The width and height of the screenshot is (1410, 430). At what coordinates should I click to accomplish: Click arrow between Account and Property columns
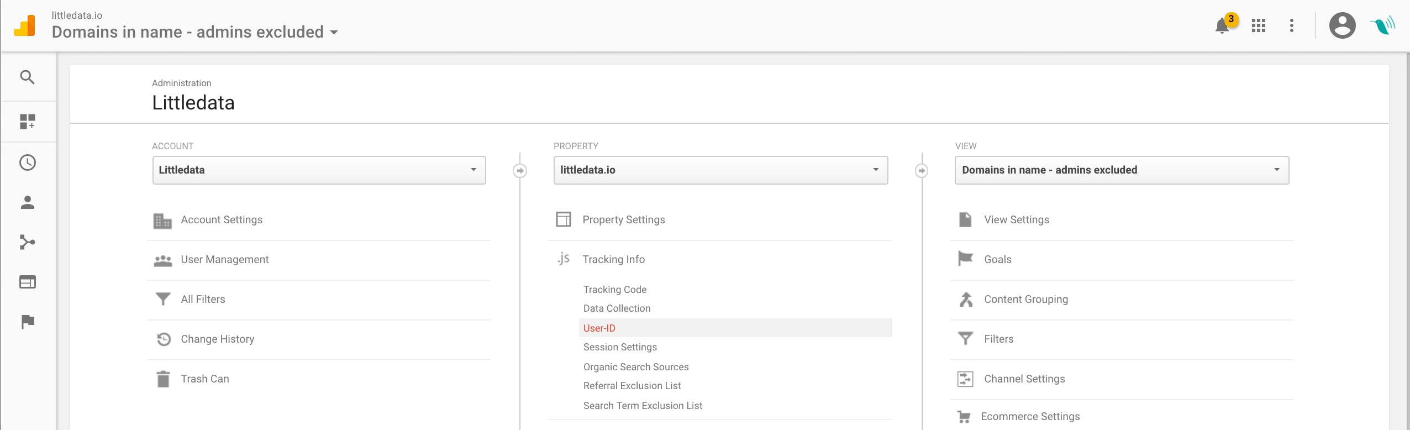(x=520, y=170)
